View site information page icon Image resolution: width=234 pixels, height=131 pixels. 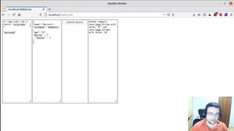tap(46, 15)
